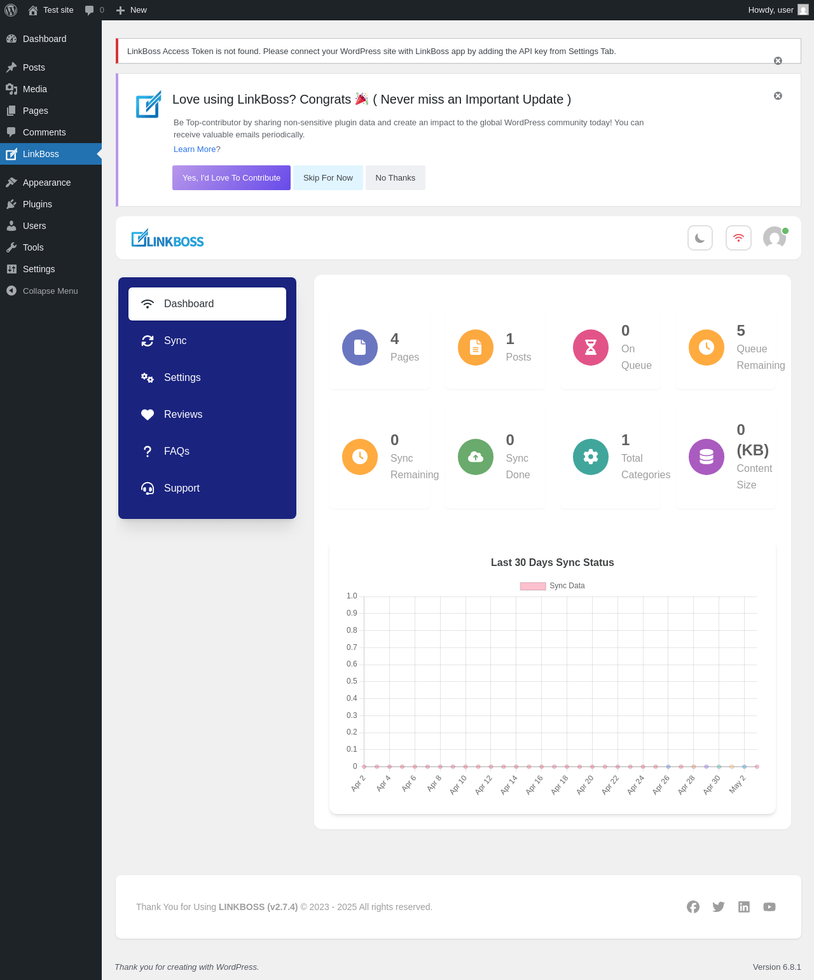
Task: Select LinkBoss in admin sidebar
Action: point(51,154)
